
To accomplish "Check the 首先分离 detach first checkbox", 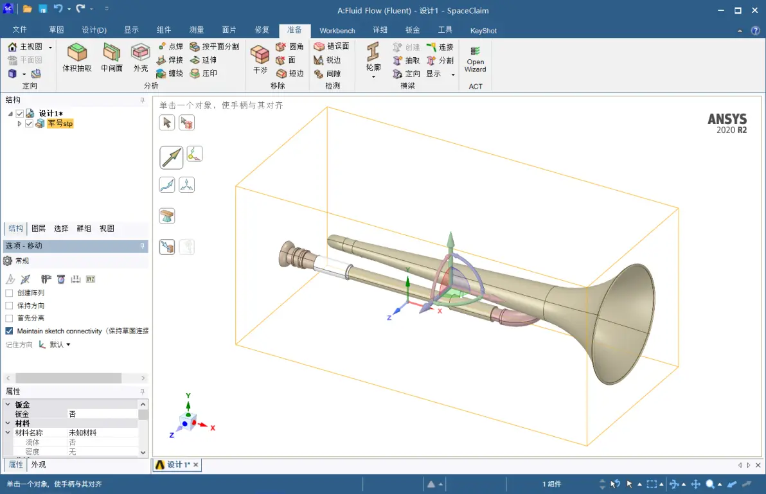I will [x=9, y=318].
